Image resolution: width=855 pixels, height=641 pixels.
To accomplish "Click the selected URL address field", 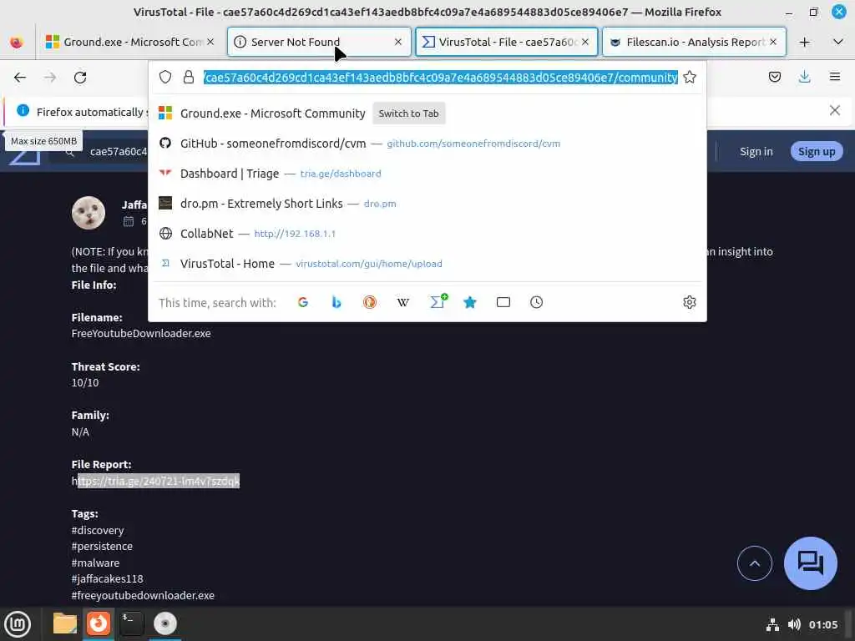I will pos(441,78).
